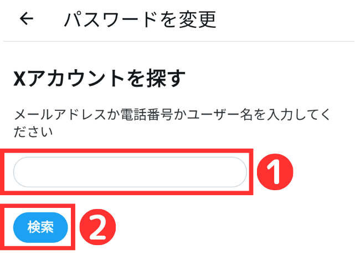This screenshot has width=355, height=280.
Task: Tap the back arrow beside パスワードを変更
Action: click(27, 18)
